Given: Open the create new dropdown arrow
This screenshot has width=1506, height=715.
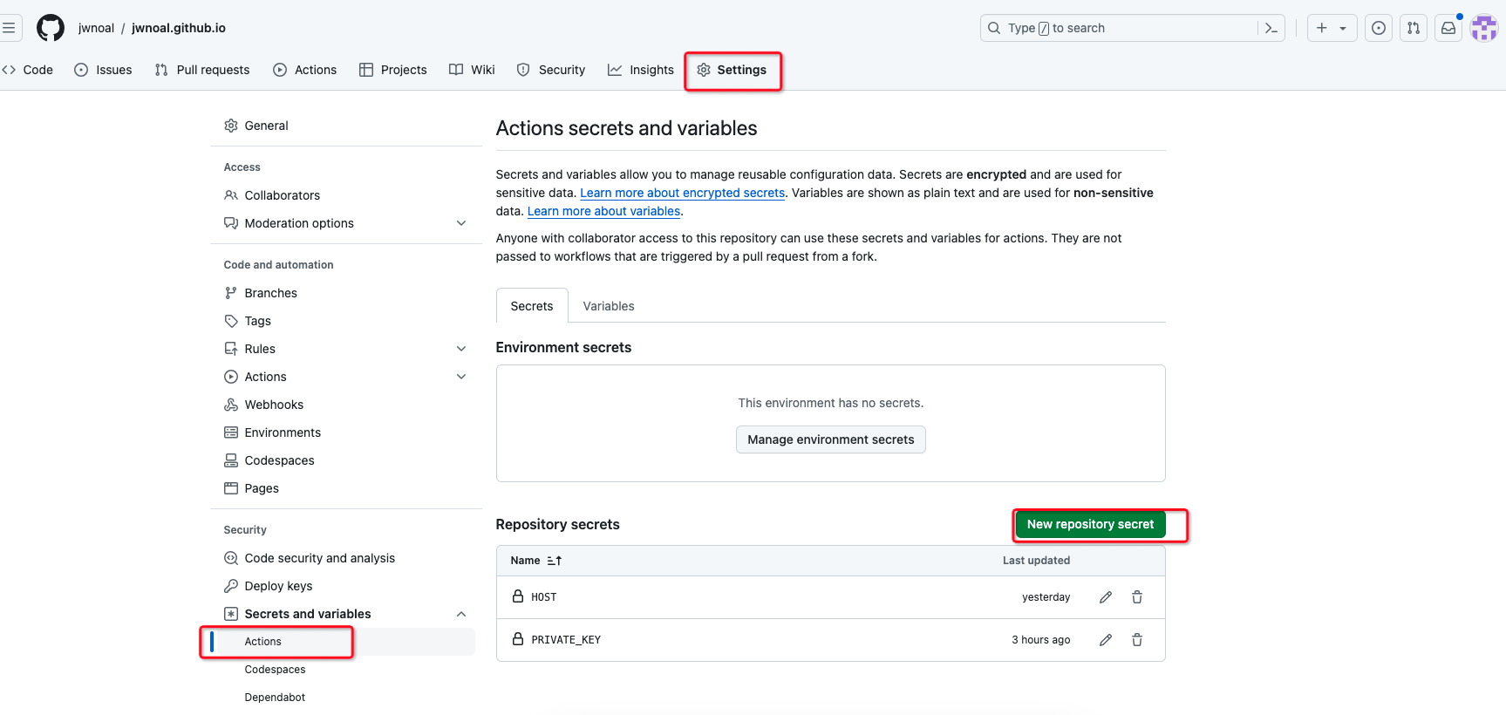Looking at the screenshot, I should (x=1343, y=28).
